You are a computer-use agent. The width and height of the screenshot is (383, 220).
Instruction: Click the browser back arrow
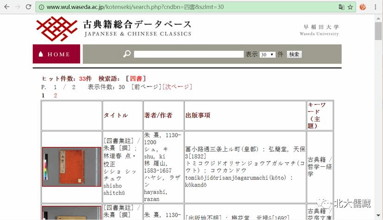pyautogui.click(x=6, y=7)
